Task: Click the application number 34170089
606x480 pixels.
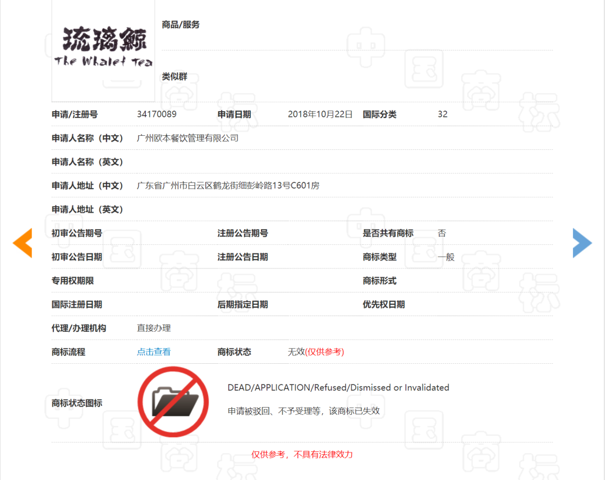Action: tap(157, 114)
